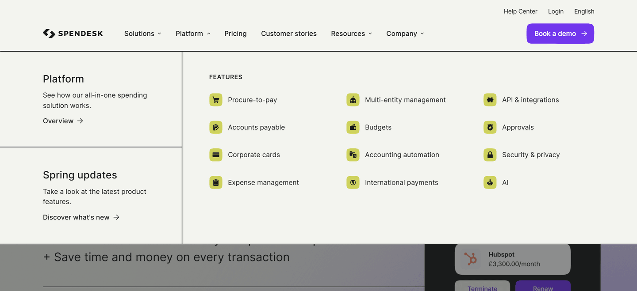Viewport: 637px width, 291px height.
Task: Click the Security & privacy lock icon
Action: (x=490, y=155)
